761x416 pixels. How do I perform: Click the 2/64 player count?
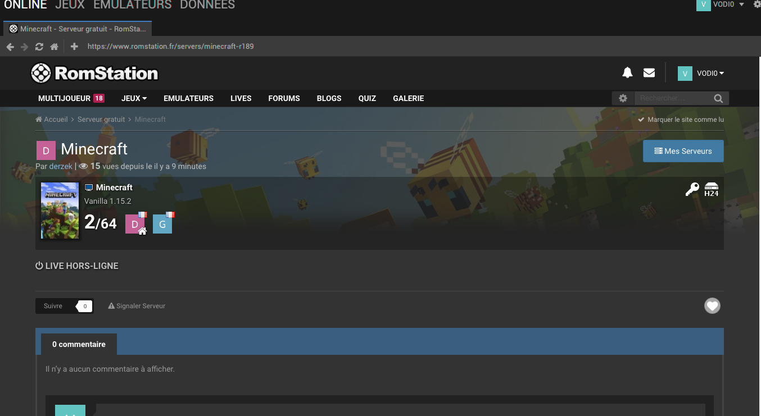[x=101, y=223]
